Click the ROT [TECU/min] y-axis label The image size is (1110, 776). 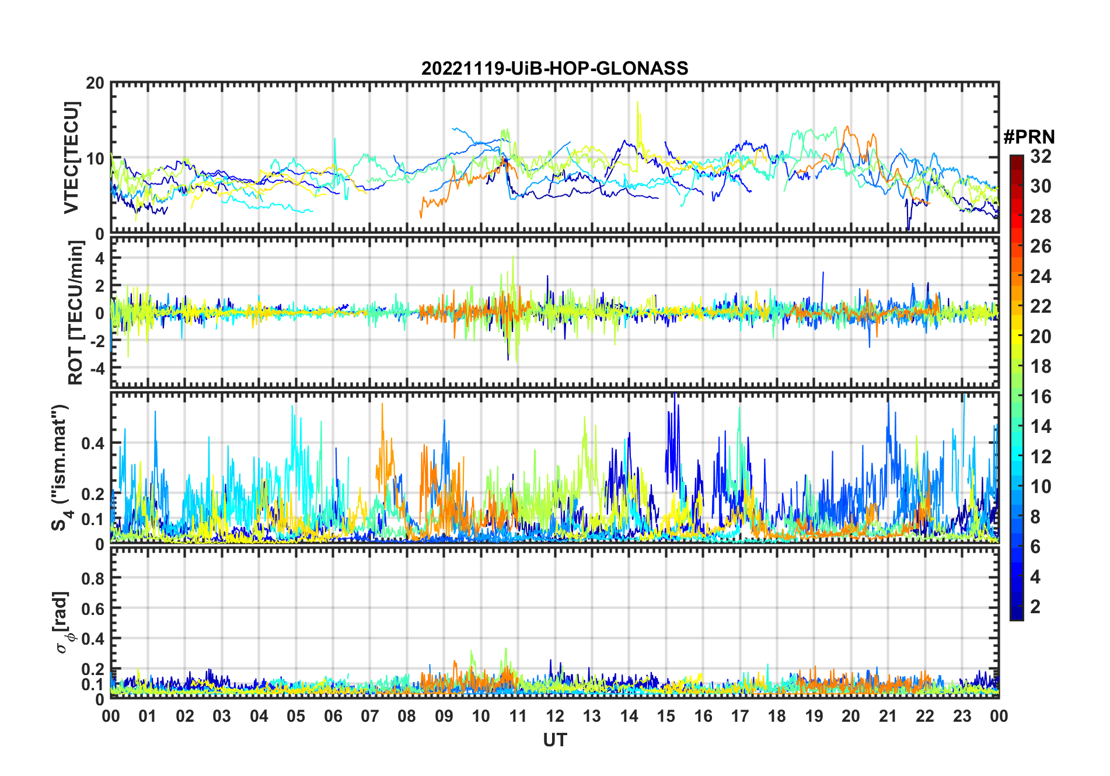point(76,313)
